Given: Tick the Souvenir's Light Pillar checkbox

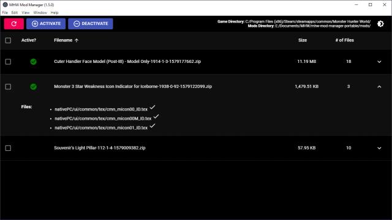Looking at the screenshot, I should (x=8, y=148).
